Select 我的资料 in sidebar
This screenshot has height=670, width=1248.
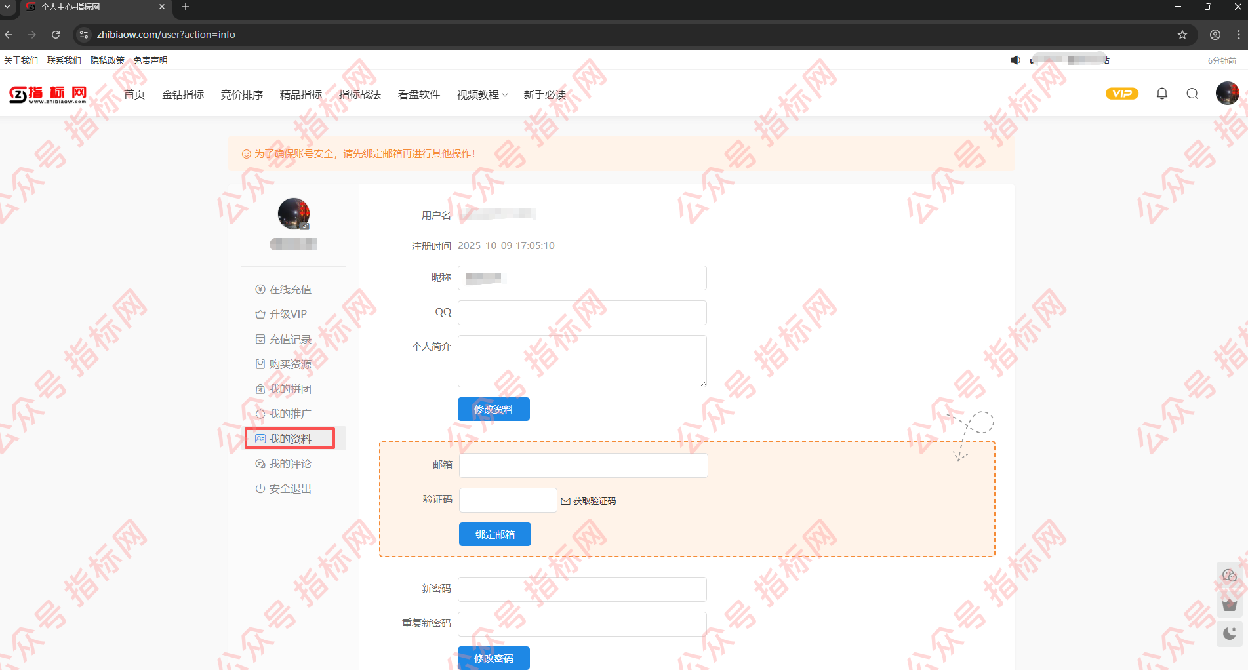(x=290, y=439)
